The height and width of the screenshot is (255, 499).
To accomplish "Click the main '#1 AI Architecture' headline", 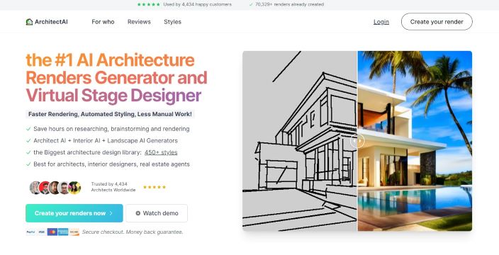I will pos(116,78).
